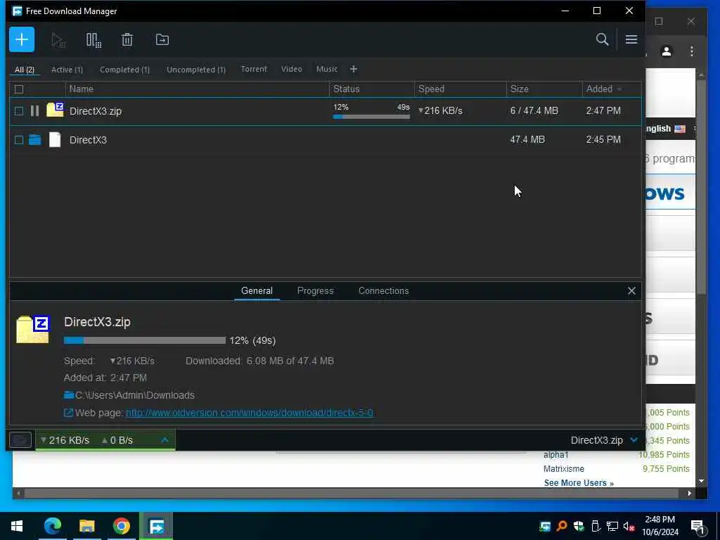Click the C:\Users\Admin\Downloads path text

coord(134,395)
